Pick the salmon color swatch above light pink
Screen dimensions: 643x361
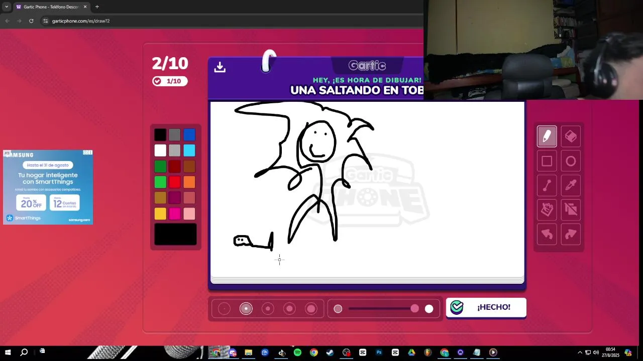click(189, 198)
